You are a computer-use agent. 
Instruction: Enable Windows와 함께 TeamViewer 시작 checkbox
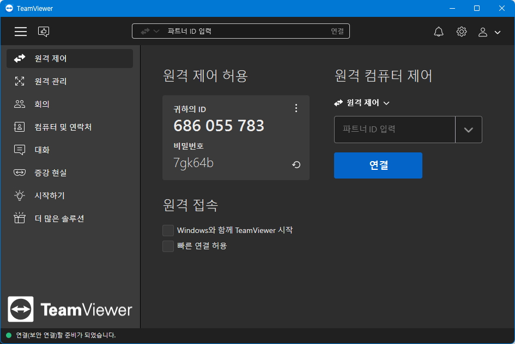click(168, 230)
